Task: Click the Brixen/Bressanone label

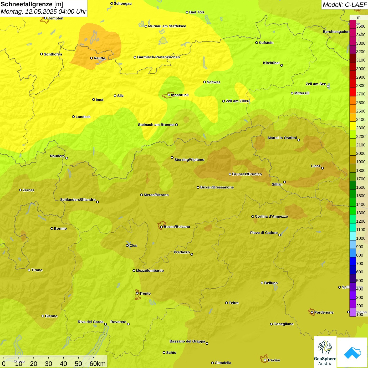Action: click(x=217, y=187)
